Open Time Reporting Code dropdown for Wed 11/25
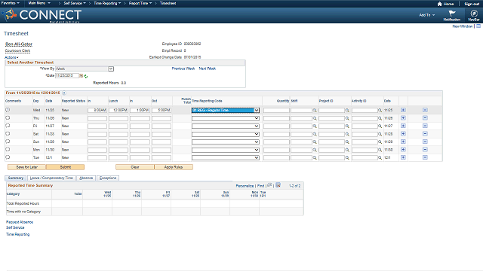 click(226, 110)
